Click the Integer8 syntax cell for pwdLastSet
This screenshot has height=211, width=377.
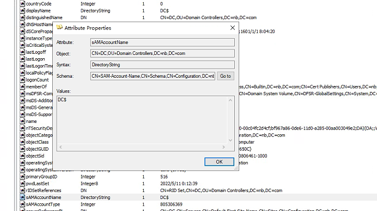[89, 183]
